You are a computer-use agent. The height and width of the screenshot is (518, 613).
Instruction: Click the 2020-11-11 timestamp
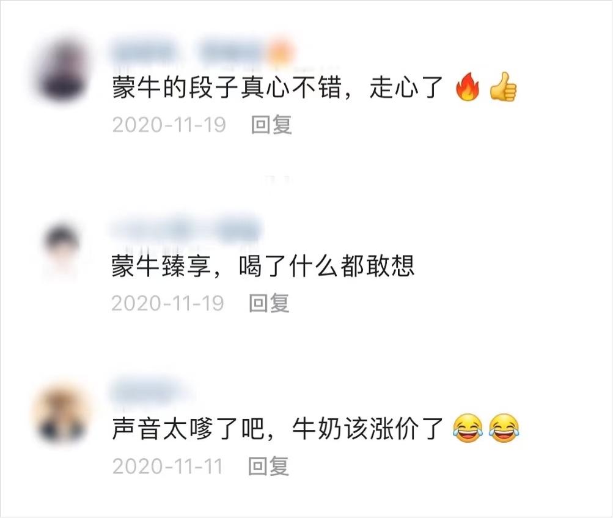167,467
